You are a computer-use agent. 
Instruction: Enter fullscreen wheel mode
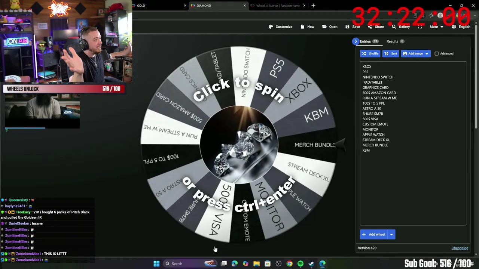pos(420,27)
